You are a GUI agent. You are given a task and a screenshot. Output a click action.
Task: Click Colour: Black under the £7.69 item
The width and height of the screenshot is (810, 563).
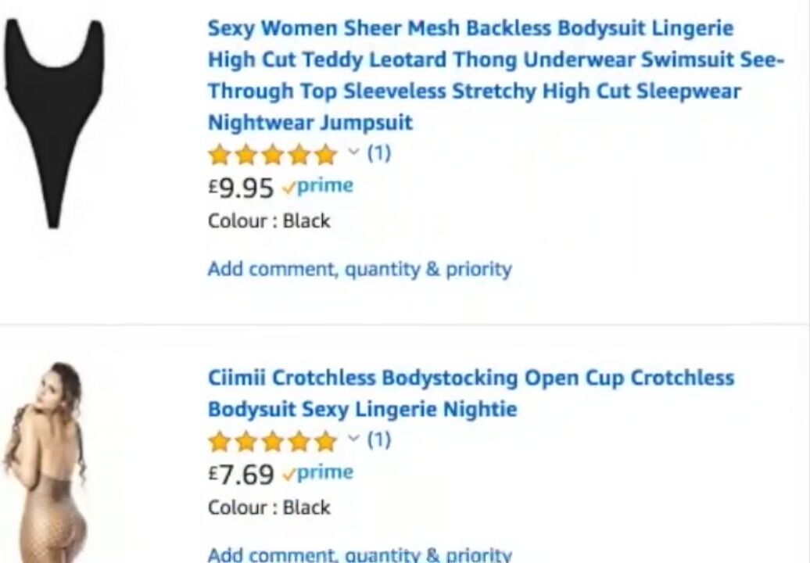coord(269,507)
